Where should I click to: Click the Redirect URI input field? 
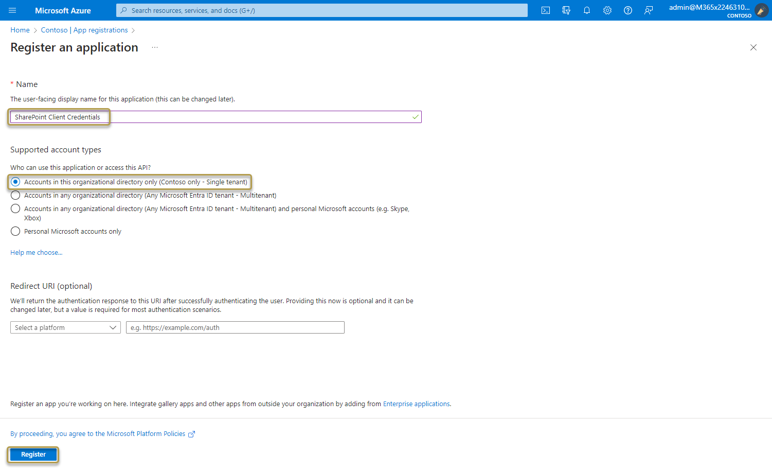tap(235, 327)
